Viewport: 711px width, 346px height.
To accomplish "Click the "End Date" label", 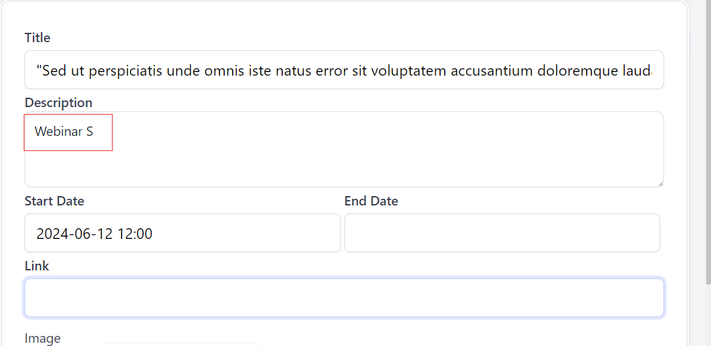I will point(371,201).
